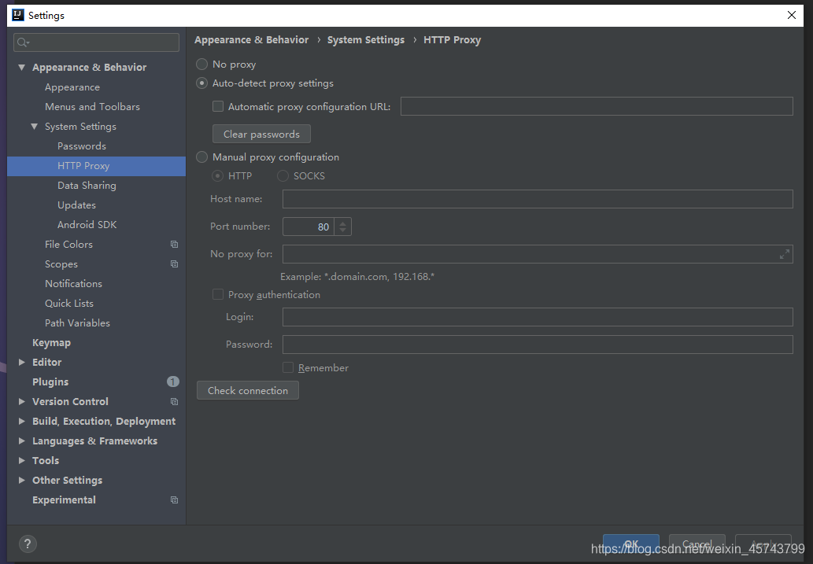Collapse the System Settings subtree
This screenshot has width=813, height=564.
coord(34,127)
